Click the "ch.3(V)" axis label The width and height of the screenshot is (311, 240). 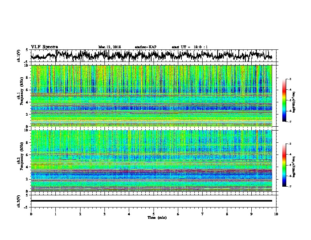(18, 201)
